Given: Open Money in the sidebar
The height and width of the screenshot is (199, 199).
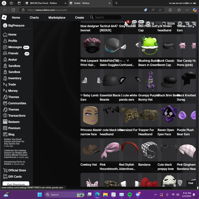Looking at the screenshot, I should tap(10, 91).
